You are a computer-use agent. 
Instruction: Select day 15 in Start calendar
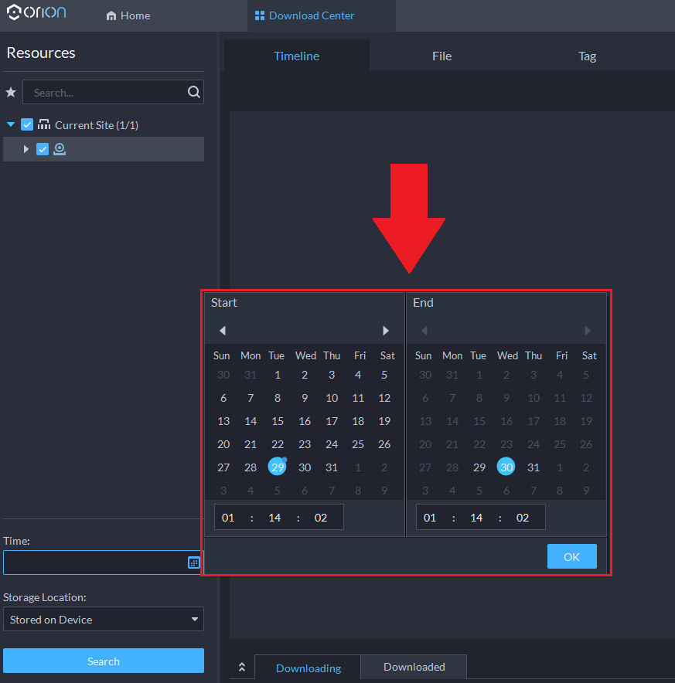278,421
